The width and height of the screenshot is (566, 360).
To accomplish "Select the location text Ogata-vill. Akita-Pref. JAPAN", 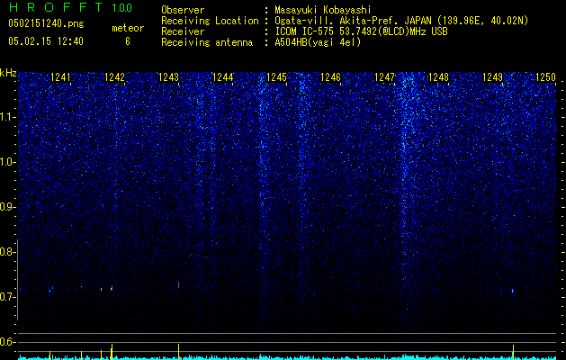I will [x=354, y=21].
